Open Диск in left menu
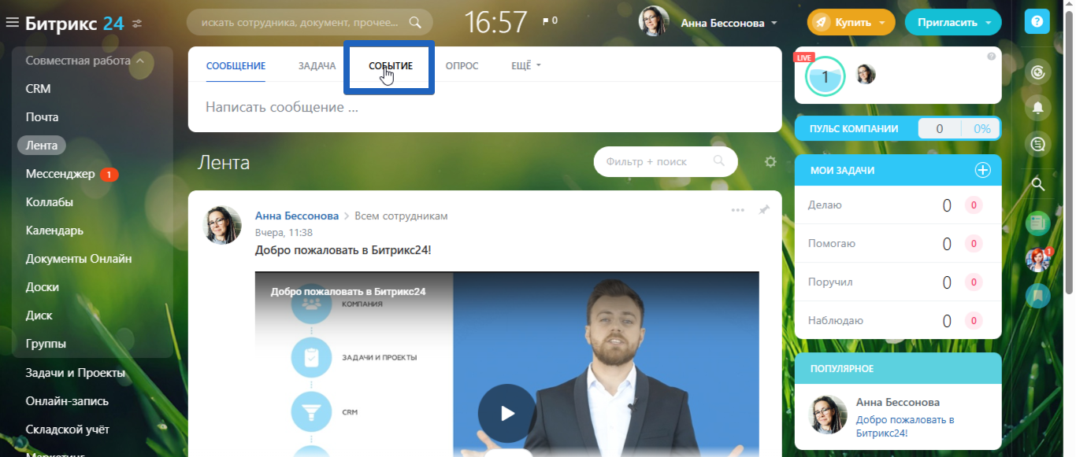This screenshot has width=1076, height=457. pos(39,315)
